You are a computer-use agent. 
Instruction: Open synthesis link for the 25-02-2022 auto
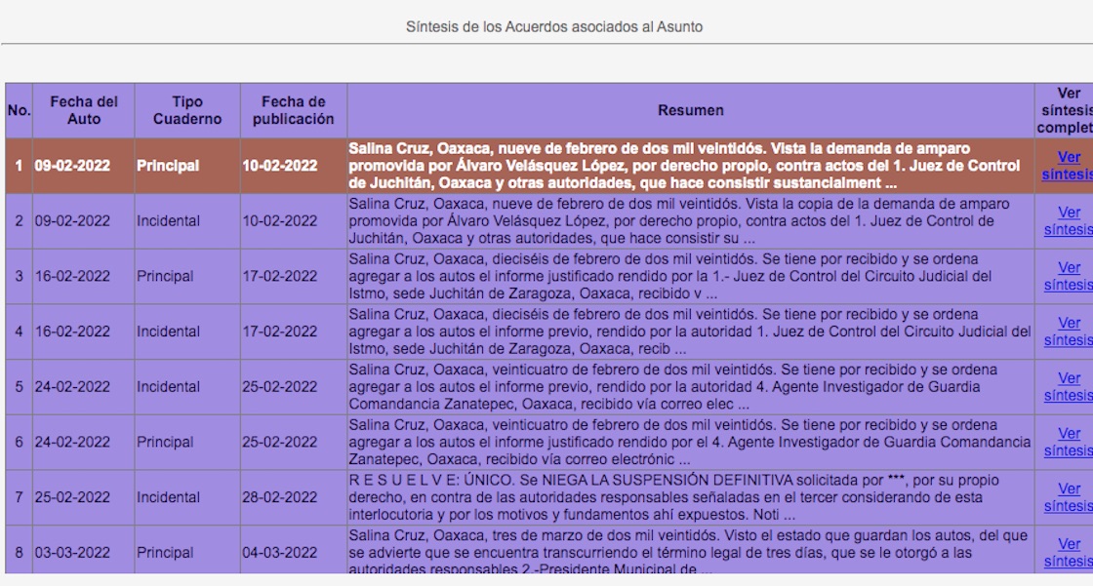1068,497
